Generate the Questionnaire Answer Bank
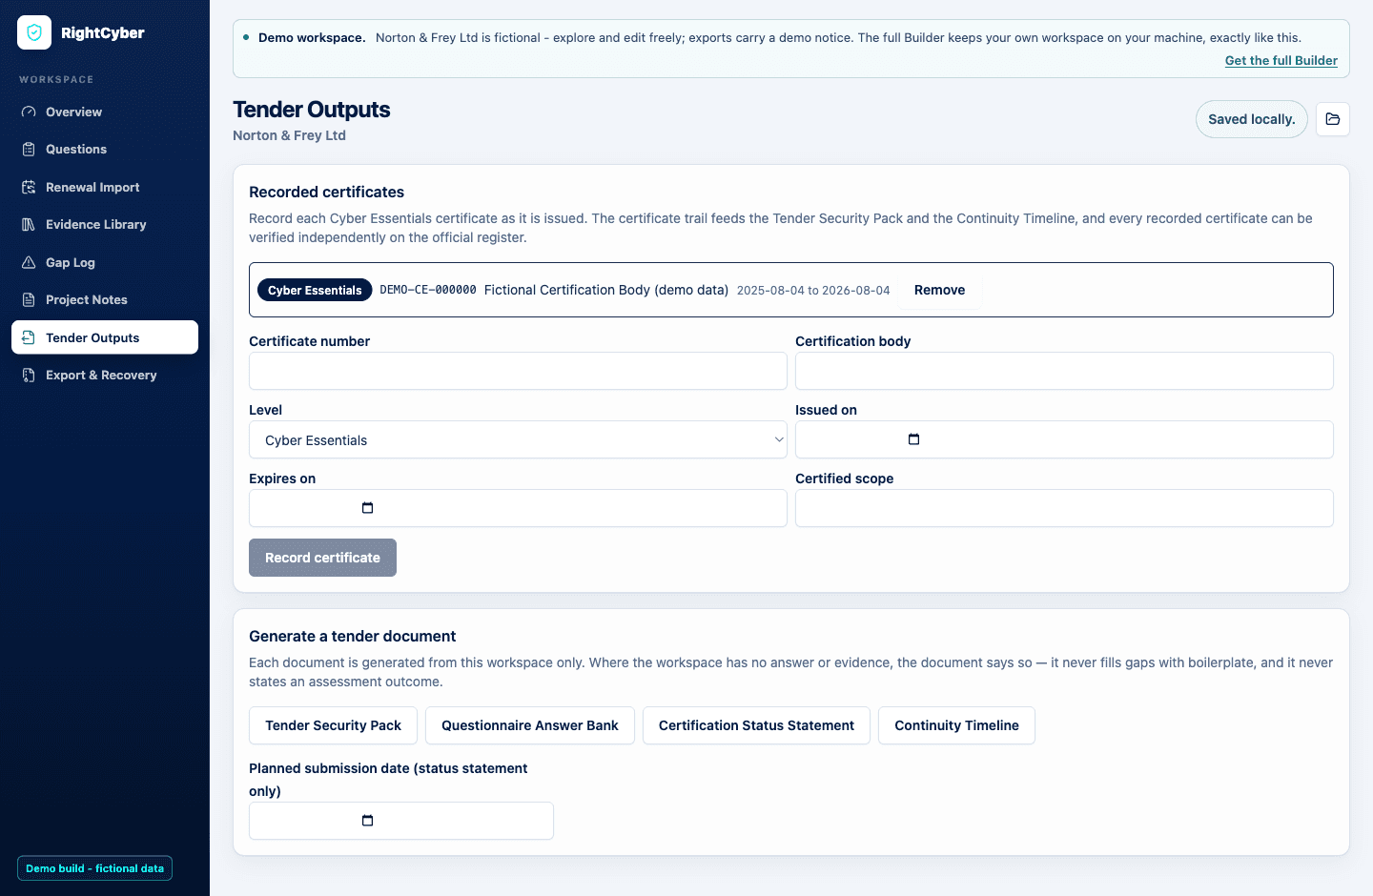The width and height of the screenshot is (1373, 896). 529,725
